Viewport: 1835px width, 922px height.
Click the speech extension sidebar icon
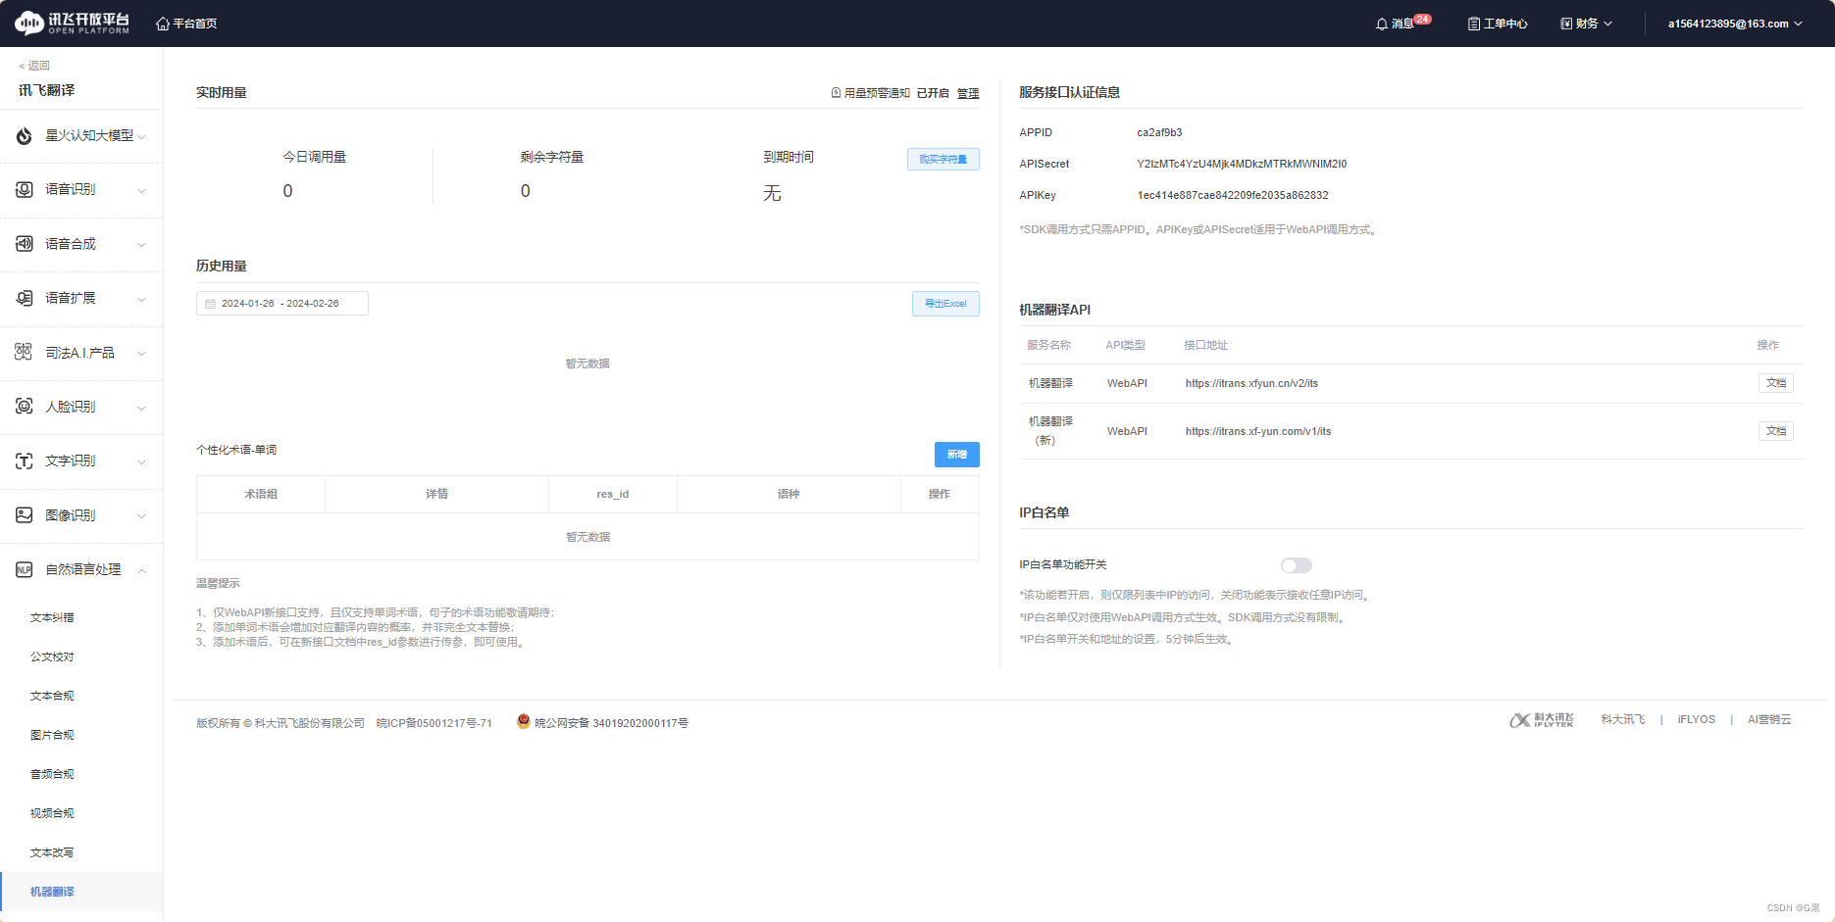25,298
